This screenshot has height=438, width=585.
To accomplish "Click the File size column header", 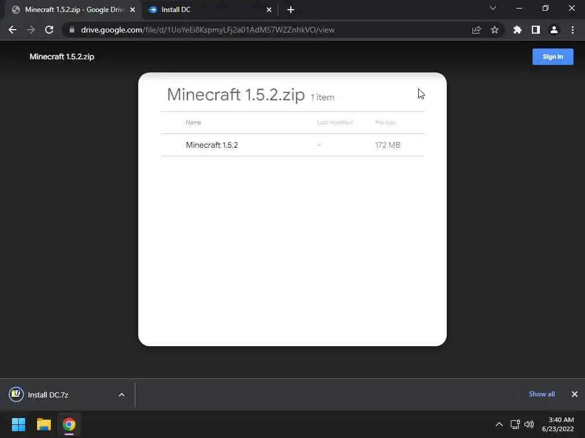I will pyautogui.click(x=385, y=122).
